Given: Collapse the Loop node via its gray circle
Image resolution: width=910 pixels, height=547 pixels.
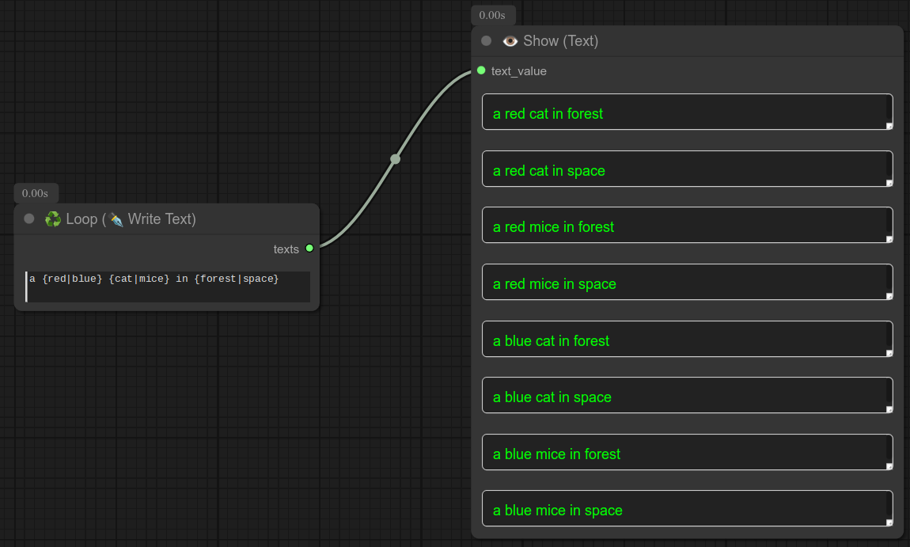Looking at the screenshot, I should [28, 219].
